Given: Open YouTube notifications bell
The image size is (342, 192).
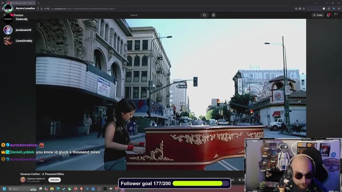Looking at the screenshot, I should coord(328,15).
